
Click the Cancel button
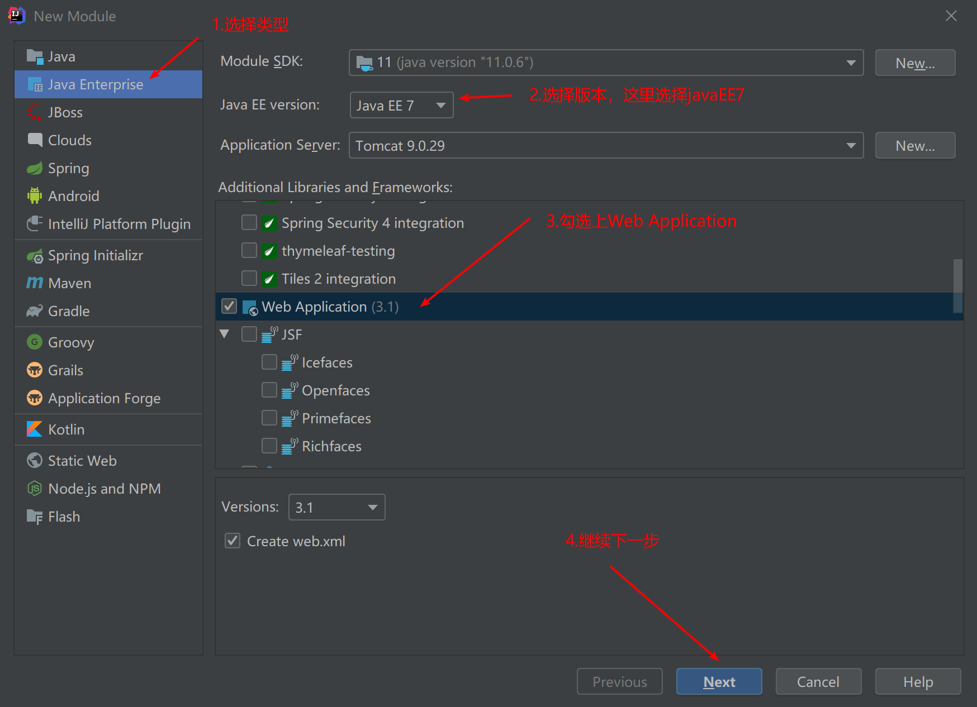point(818,681)
